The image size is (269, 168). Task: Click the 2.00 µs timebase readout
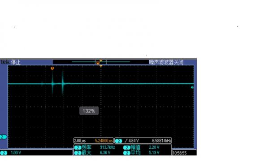pos(80,141)
